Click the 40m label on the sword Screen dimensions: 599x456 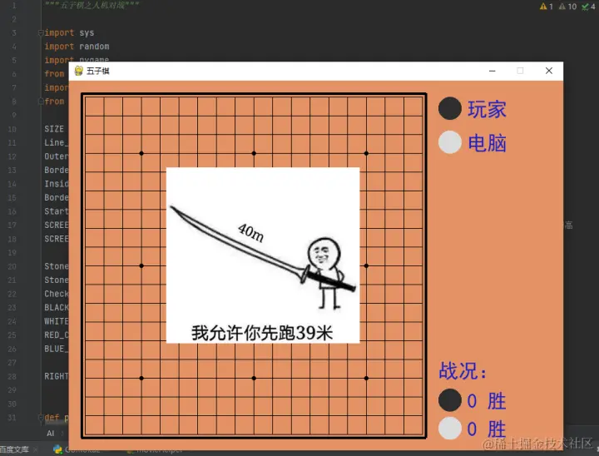250,233
